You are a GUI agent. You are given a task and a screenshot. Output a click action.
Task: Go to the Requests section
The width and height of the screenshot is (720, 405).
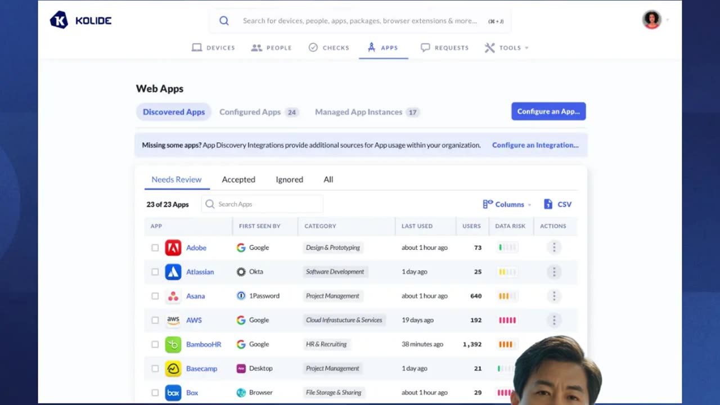pyautogui.click(x=444, y=48)
